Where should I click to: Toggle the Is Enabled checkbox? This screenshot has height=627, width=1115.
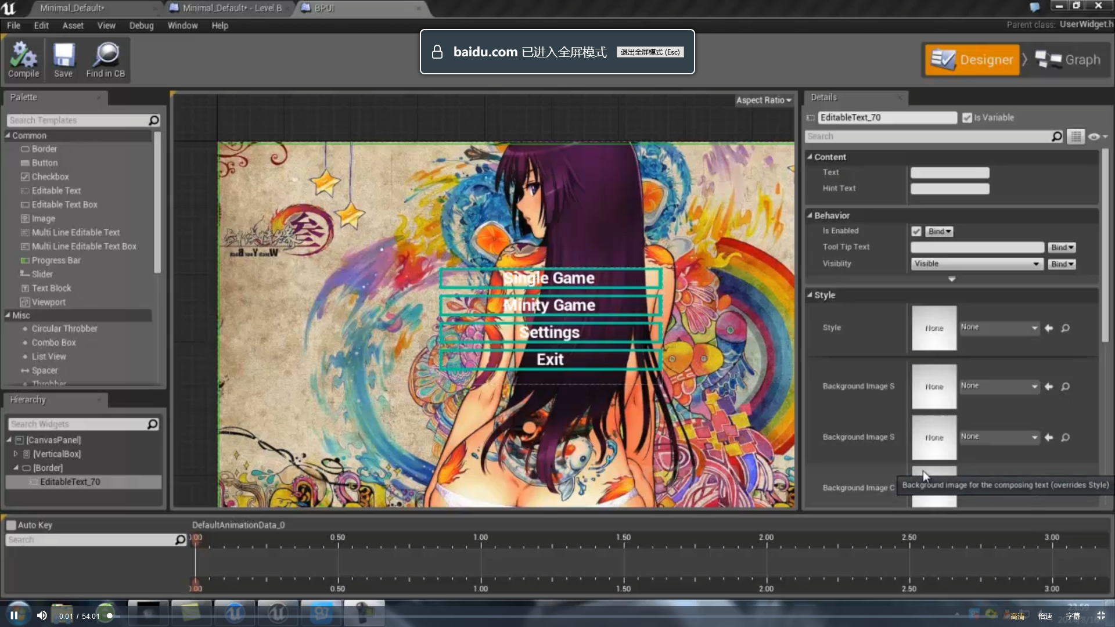click(x=916, y=232)
